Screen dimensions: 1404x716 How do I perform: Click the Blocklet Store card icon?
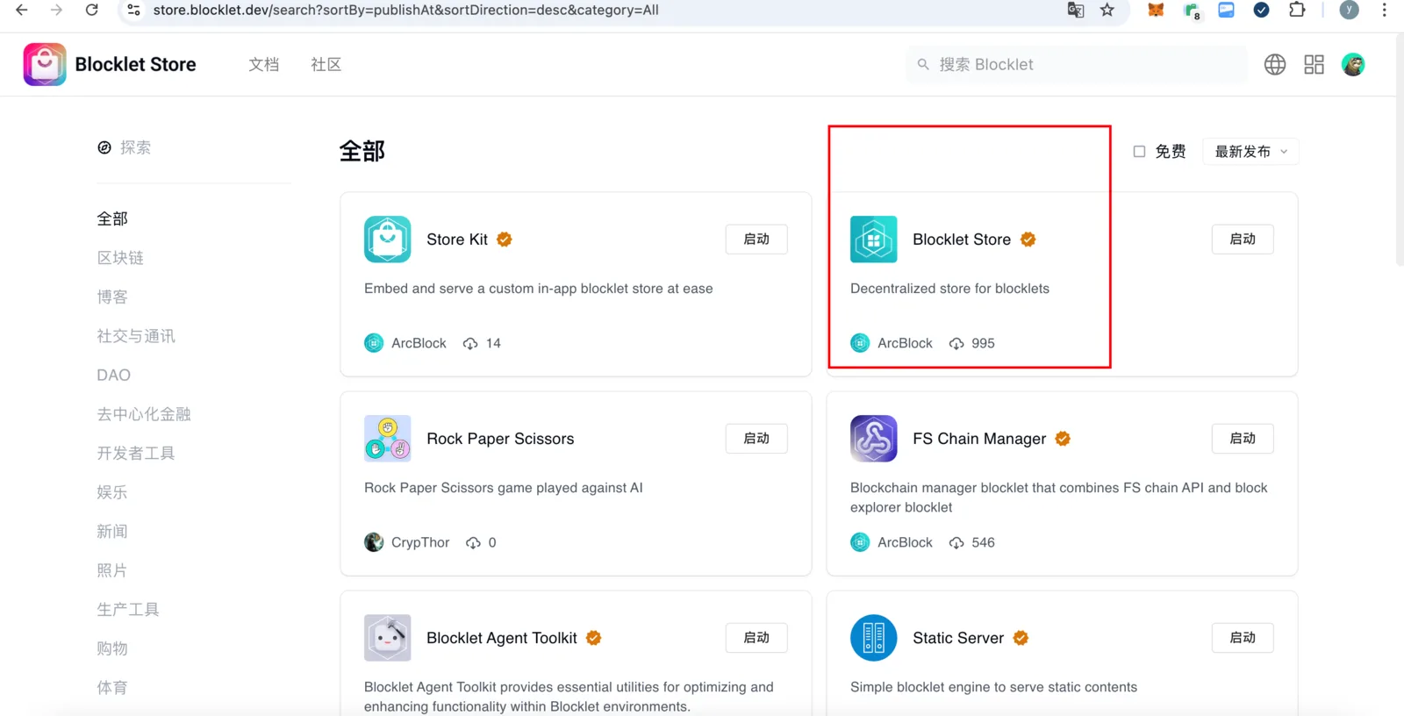point(874,240)
